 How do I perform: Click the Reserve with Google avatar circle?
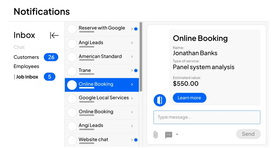click(72, 29)
